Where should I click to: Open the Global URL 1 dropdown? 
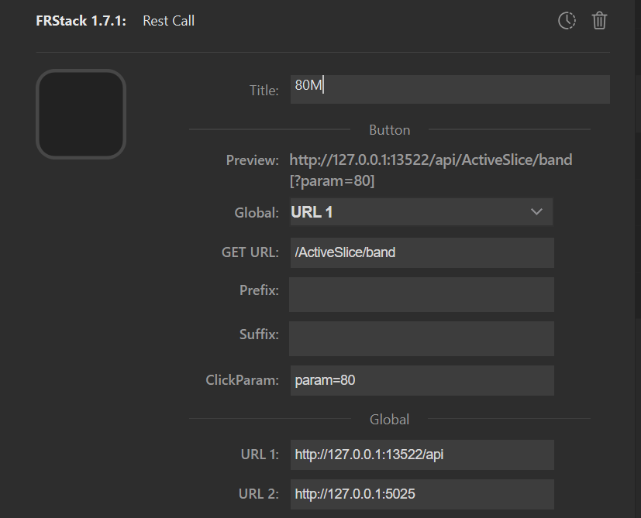pos(422,212)
